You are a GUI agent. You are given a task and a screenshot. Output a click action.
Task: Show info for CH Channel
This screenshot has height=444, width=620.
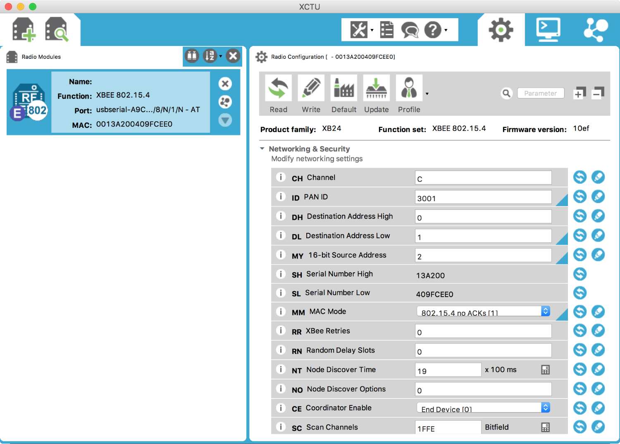pyautogui.click(x=281, y=177)
